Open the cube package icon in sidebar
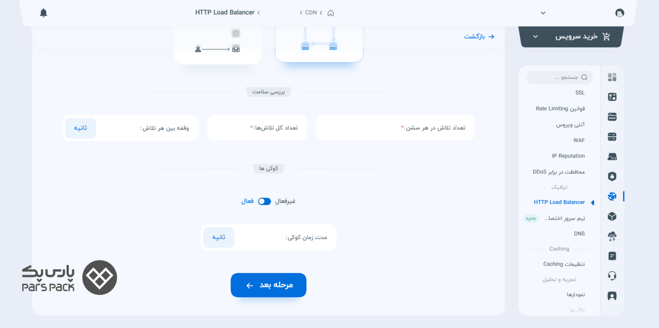 click(612, 216)
